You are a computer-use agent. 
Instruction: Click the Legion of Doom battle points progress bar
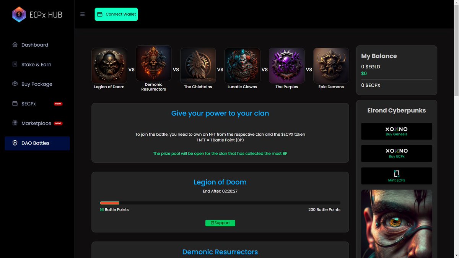coord(220,203)
